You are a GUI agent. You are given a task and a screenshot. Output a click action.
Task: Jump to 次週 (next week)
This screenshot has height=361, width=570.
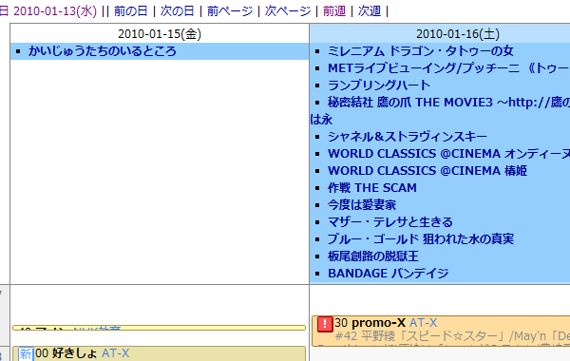coord(370,11)
